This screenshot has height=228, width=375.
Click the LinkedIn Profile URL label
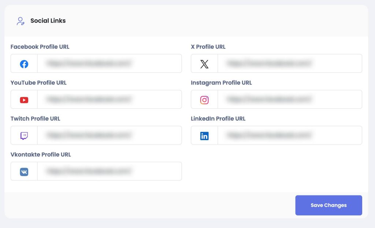point(218,119)
